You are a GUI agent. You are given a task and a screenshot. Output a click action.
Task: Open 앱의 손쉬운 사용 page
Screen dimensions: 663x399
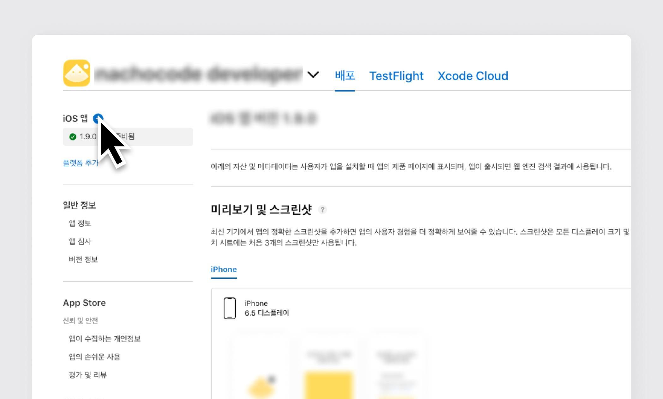[94, 357]
